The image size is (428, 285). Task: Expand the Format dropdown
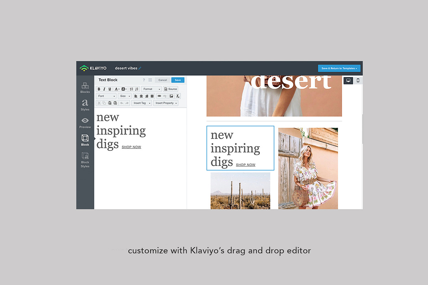pos(151,89)
